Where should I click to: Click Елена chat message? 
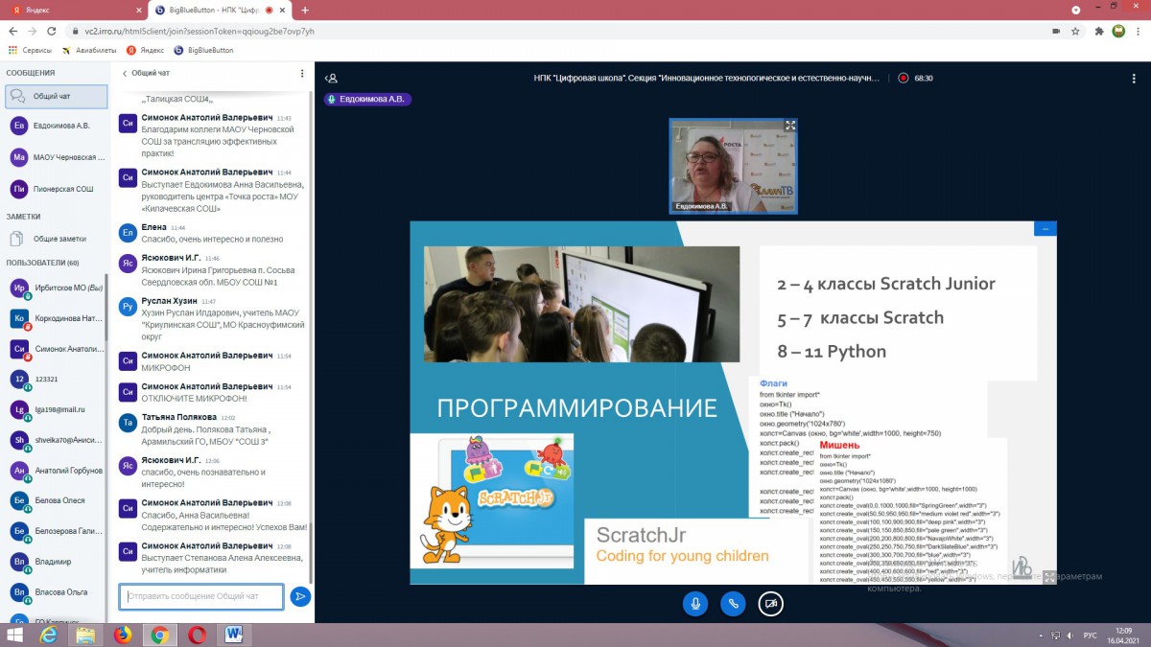[x=210, y=232]
